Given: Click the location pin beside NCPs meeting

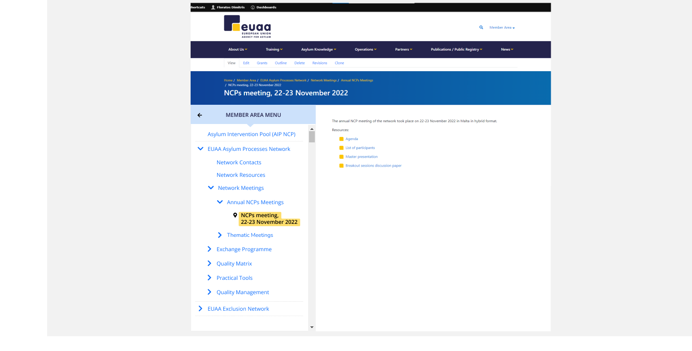Looking at the screenshot, I should [235, 215].
